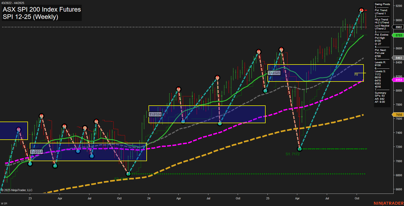Click the 7400 price axis label
Screen dimensions: 404x206
tap(399, 133)
